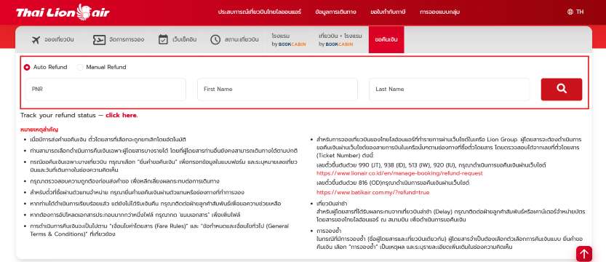Focus the Last Name field
606x262 pixels.
pyautogui.click(x=449, y=90)
